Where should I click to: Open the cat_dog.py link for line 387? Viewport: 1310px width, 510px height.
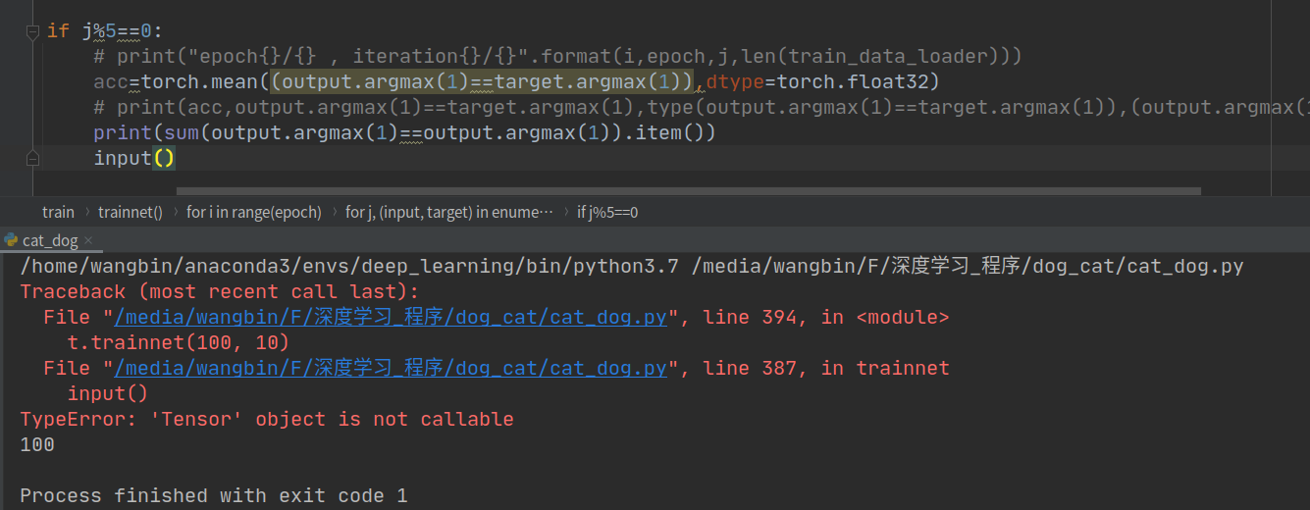pyautogui.click(x=391, y=368)
